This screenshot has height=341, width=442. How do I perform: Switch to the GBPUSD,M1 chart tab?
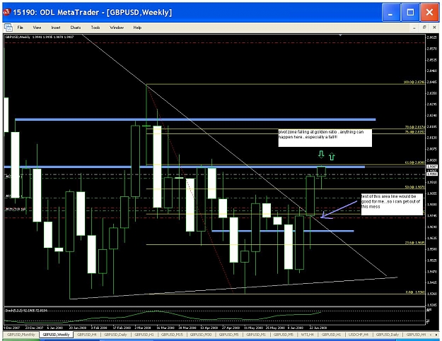pos(256,335)
